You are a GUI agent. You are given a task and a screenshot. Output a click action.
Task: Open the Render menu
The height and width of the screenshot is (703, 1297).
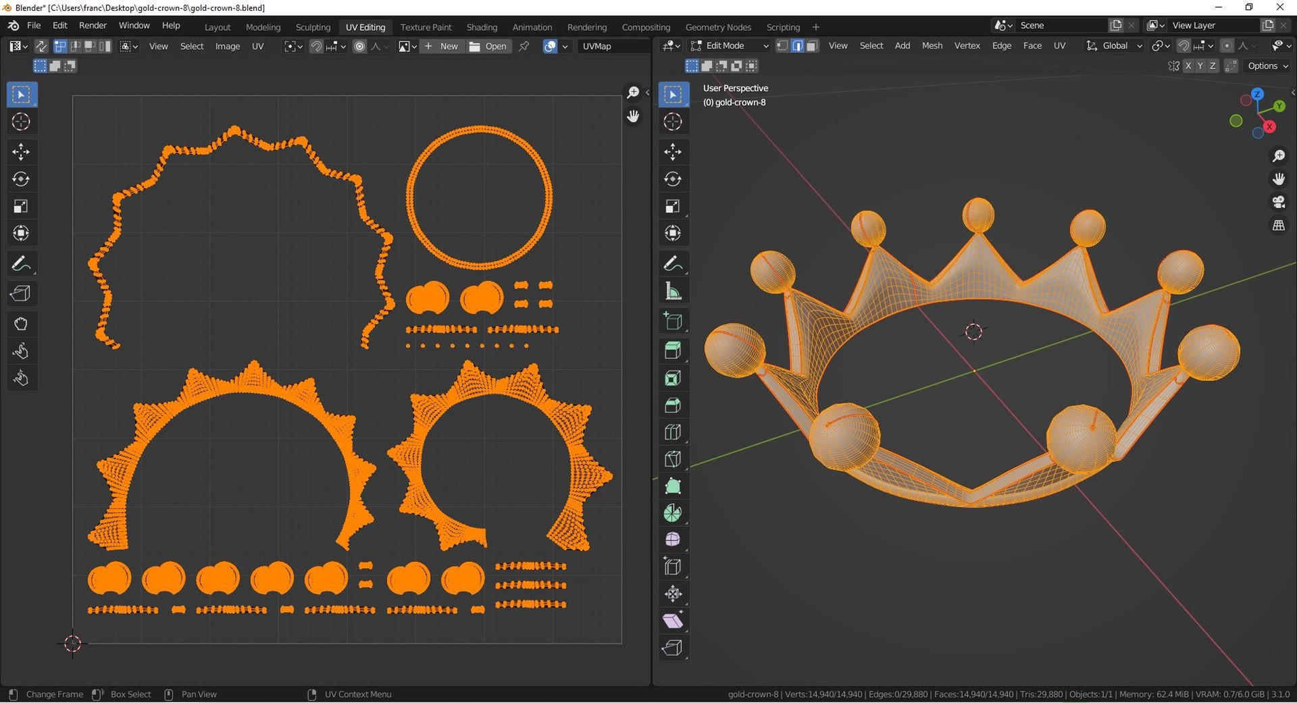(x=93, y=25)
